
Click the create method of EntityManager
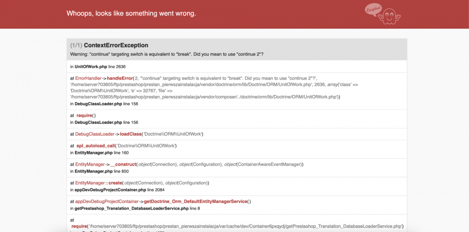point(116,182)
